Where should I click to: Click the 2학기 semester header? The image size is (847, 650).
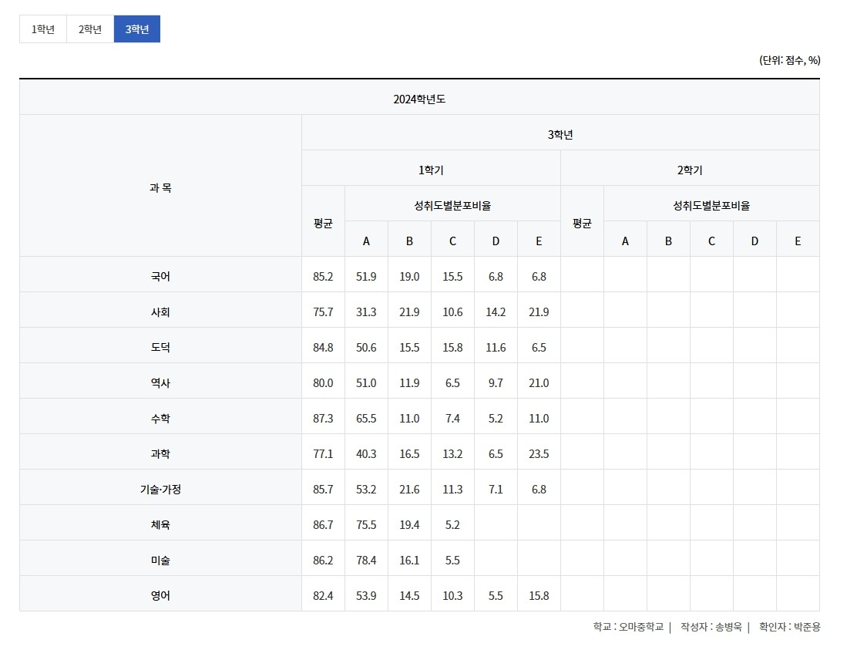[690, 170]
